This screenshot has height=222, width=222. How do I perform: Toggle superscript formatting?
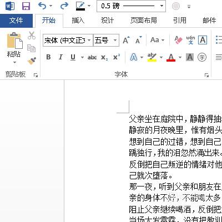pyautogui.click(x=117, y=57)
